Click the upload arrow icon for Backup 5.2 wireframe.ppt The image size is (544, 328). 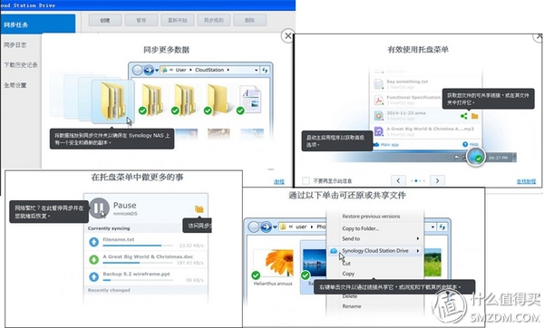point(93,276)
